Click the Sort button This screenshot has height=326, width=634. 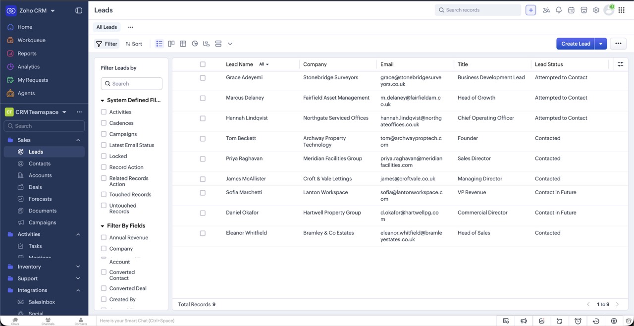[134, 44]
